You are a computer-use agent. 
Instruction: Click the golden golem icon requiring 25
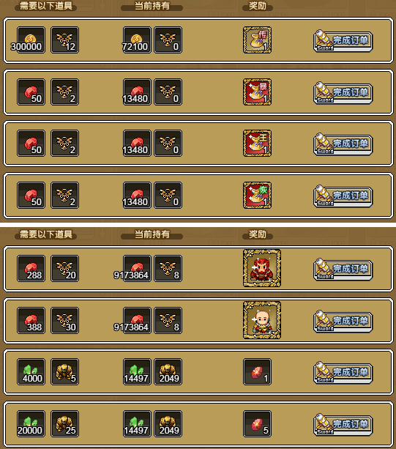coord(64,423)
